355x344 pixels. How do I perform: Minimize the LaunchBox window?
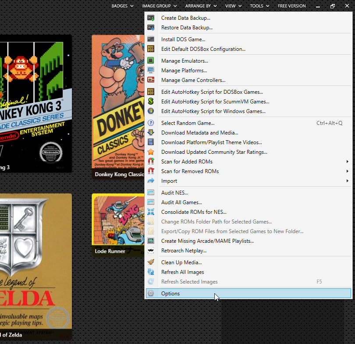click(318, 6)
